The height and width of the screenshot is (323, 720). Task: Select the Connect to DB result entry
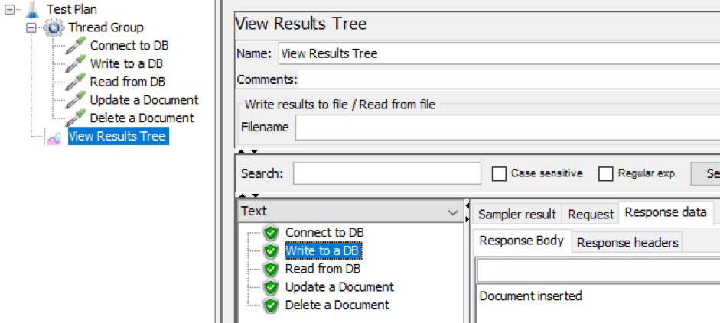324,233
